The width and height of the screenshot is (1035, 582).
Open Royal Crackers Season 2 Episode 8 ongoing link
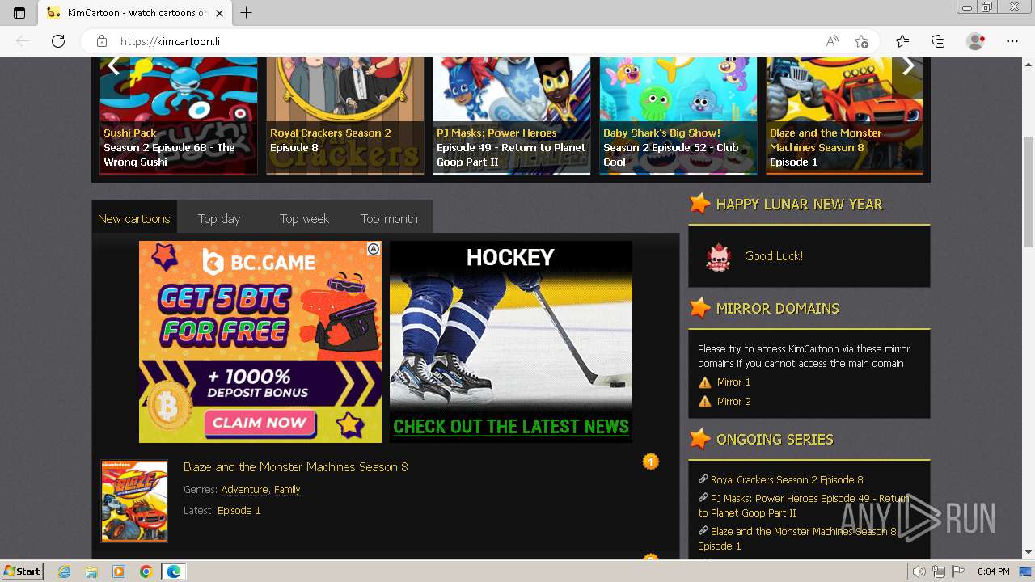click(787, 479)
